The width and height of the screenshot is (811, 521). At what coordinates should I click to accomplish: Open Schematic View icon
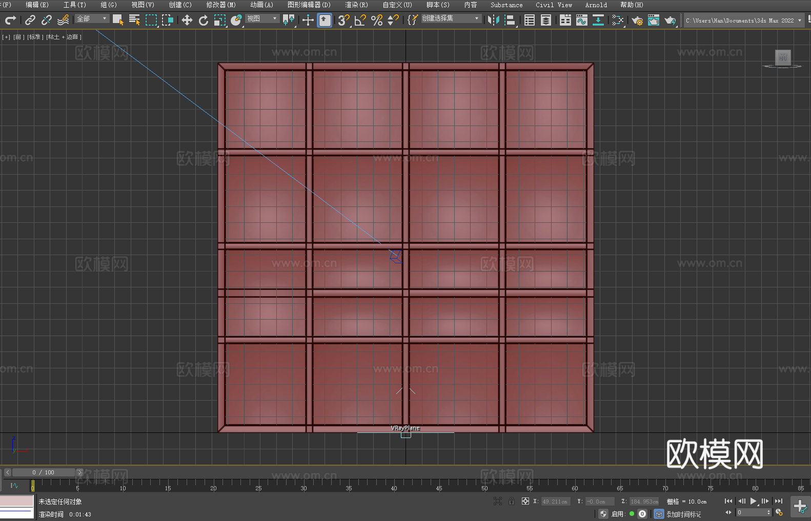618,20
